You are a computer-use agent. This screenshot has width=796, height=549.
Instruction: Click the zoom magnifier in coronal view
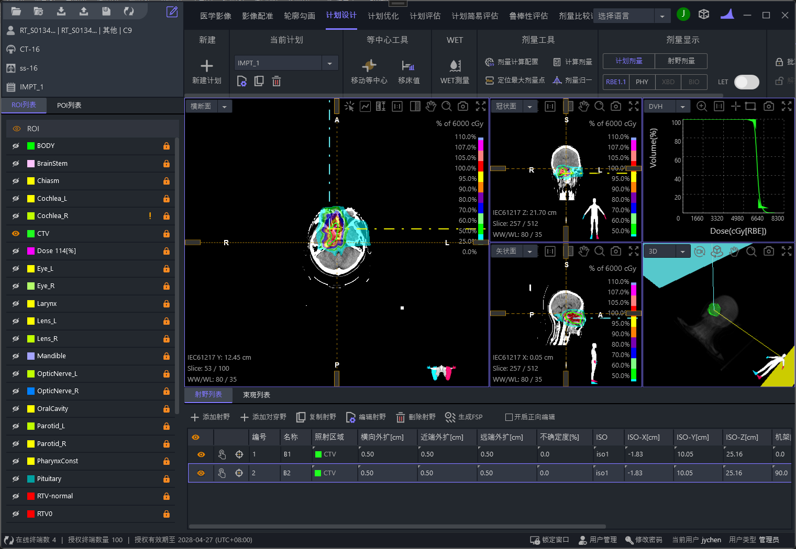tap(599, 107)
